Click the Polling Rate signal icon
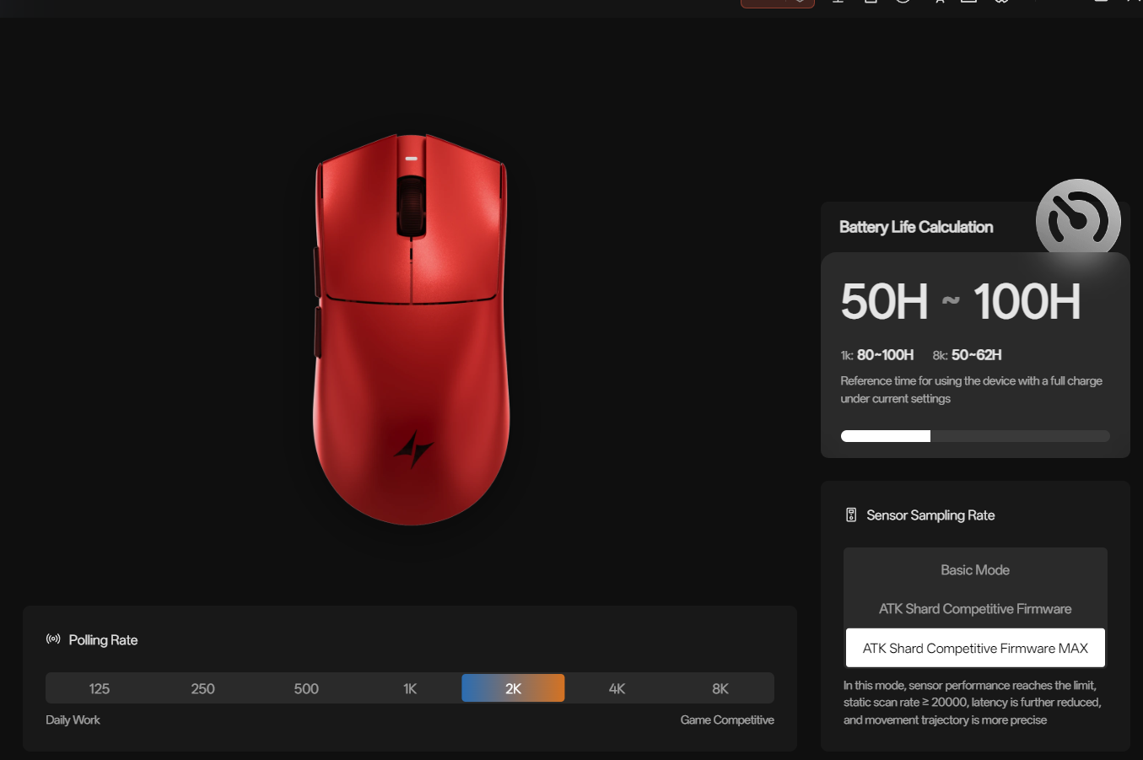1143x760 pixels. (x=53, y=639)
